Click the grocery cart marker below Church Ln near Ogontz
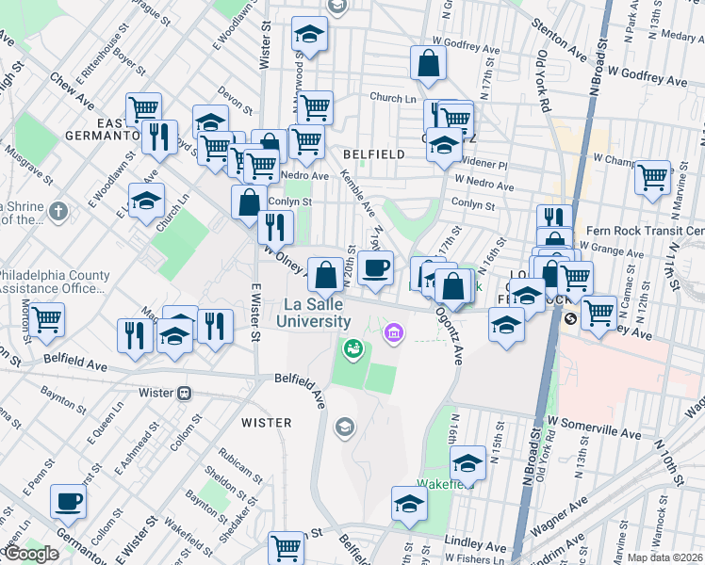 click(x=455, y=121)
